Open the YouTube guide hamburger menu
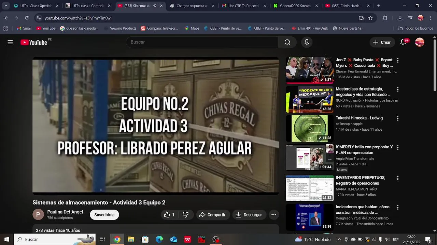437x245 pixels. pos(10,42)
